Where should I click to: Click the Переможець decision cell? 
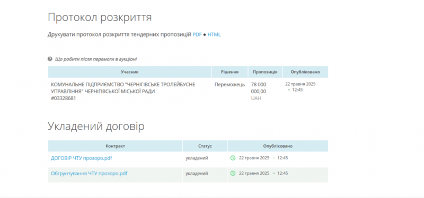coord(230,85)
